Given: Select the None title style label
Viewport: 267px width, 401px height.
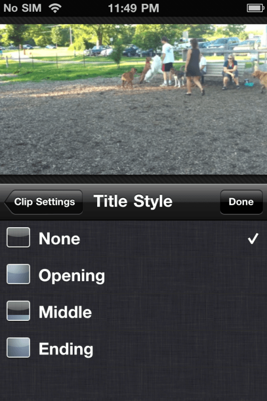Looking at the screenshot, I should 59,238.
